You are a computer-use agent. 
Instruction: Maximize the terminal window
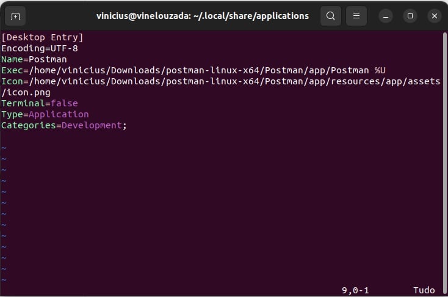click(410, 16)
